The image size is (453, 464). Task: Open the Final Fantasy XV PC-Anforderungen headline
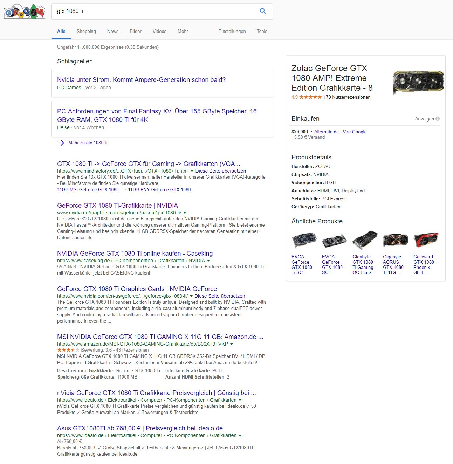157,116
